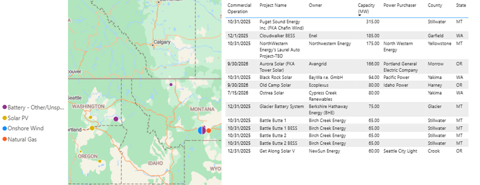The image size is (480, 185).
Task: Select the small purple marker in northern Montana
Action: point(171,85)
